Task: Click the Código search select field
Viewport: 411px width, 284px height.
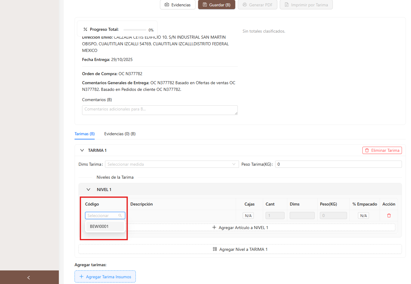Action: [x=105, y=215]
